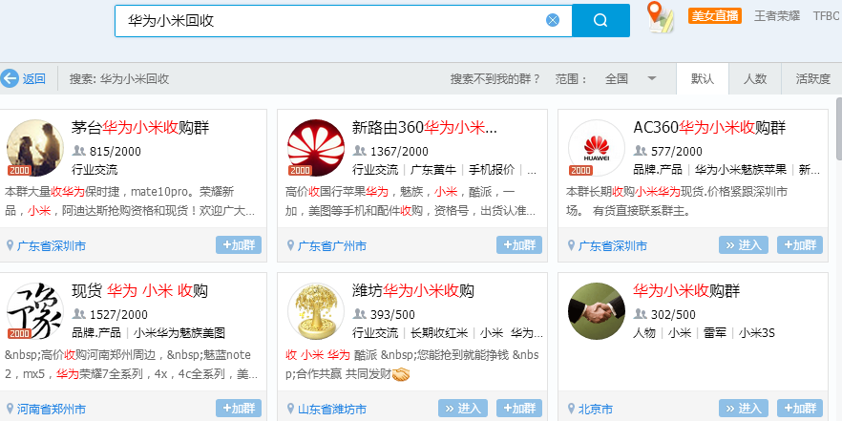The height and width of the screenshot is (421, 842).
Task: Open 现货 华为 小米 收购 title
Action: [139, 291]
